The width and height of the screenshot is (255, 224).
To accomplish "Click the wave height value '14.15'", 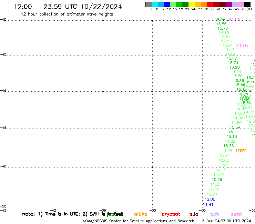I will 224,33.
